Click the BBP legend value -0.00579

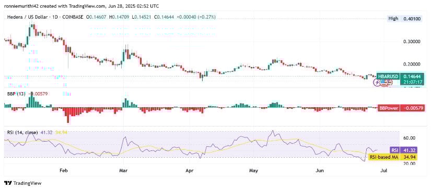39,94
